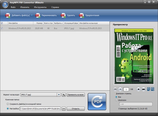Image resolution: width=158 pixels, height=116 pixels.
Task: Go to the next preview page
Action: click(139, 89)
